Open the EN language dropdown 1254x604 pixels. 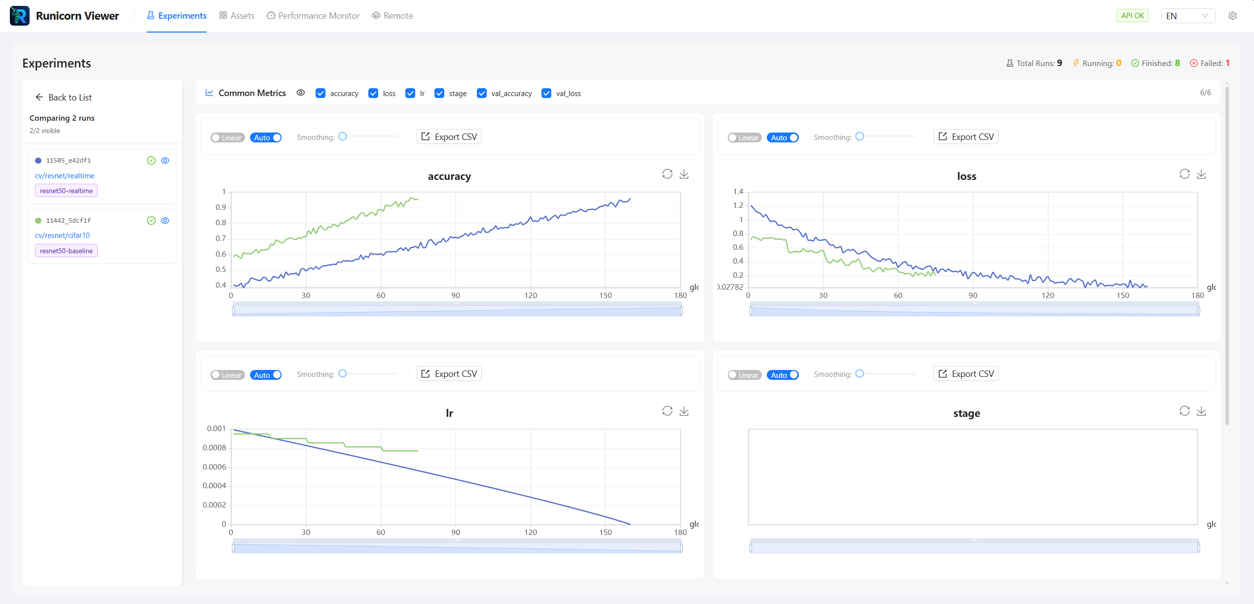tap(1188, 15)
